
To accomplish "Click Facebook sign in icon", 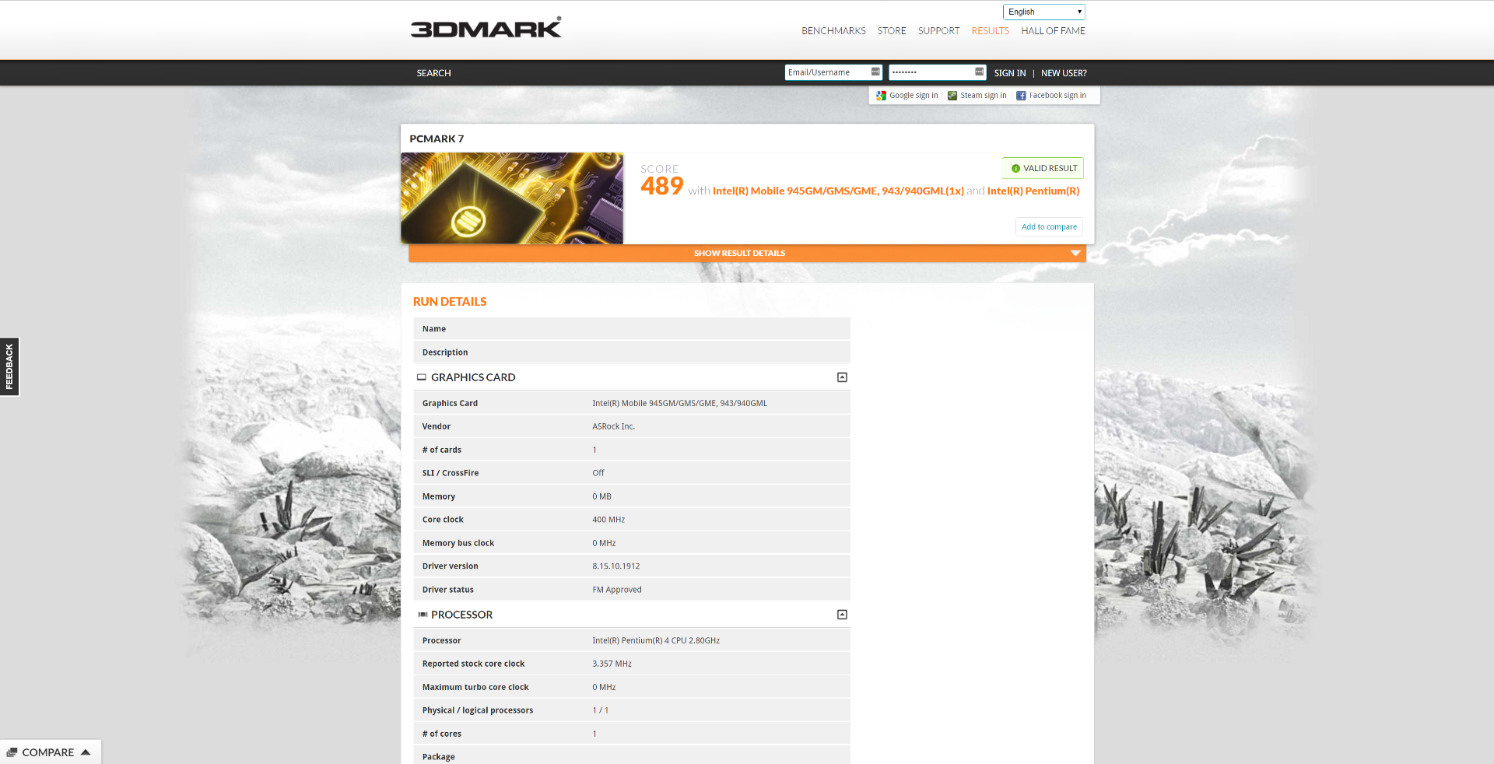I will (x=1021, y=96).
